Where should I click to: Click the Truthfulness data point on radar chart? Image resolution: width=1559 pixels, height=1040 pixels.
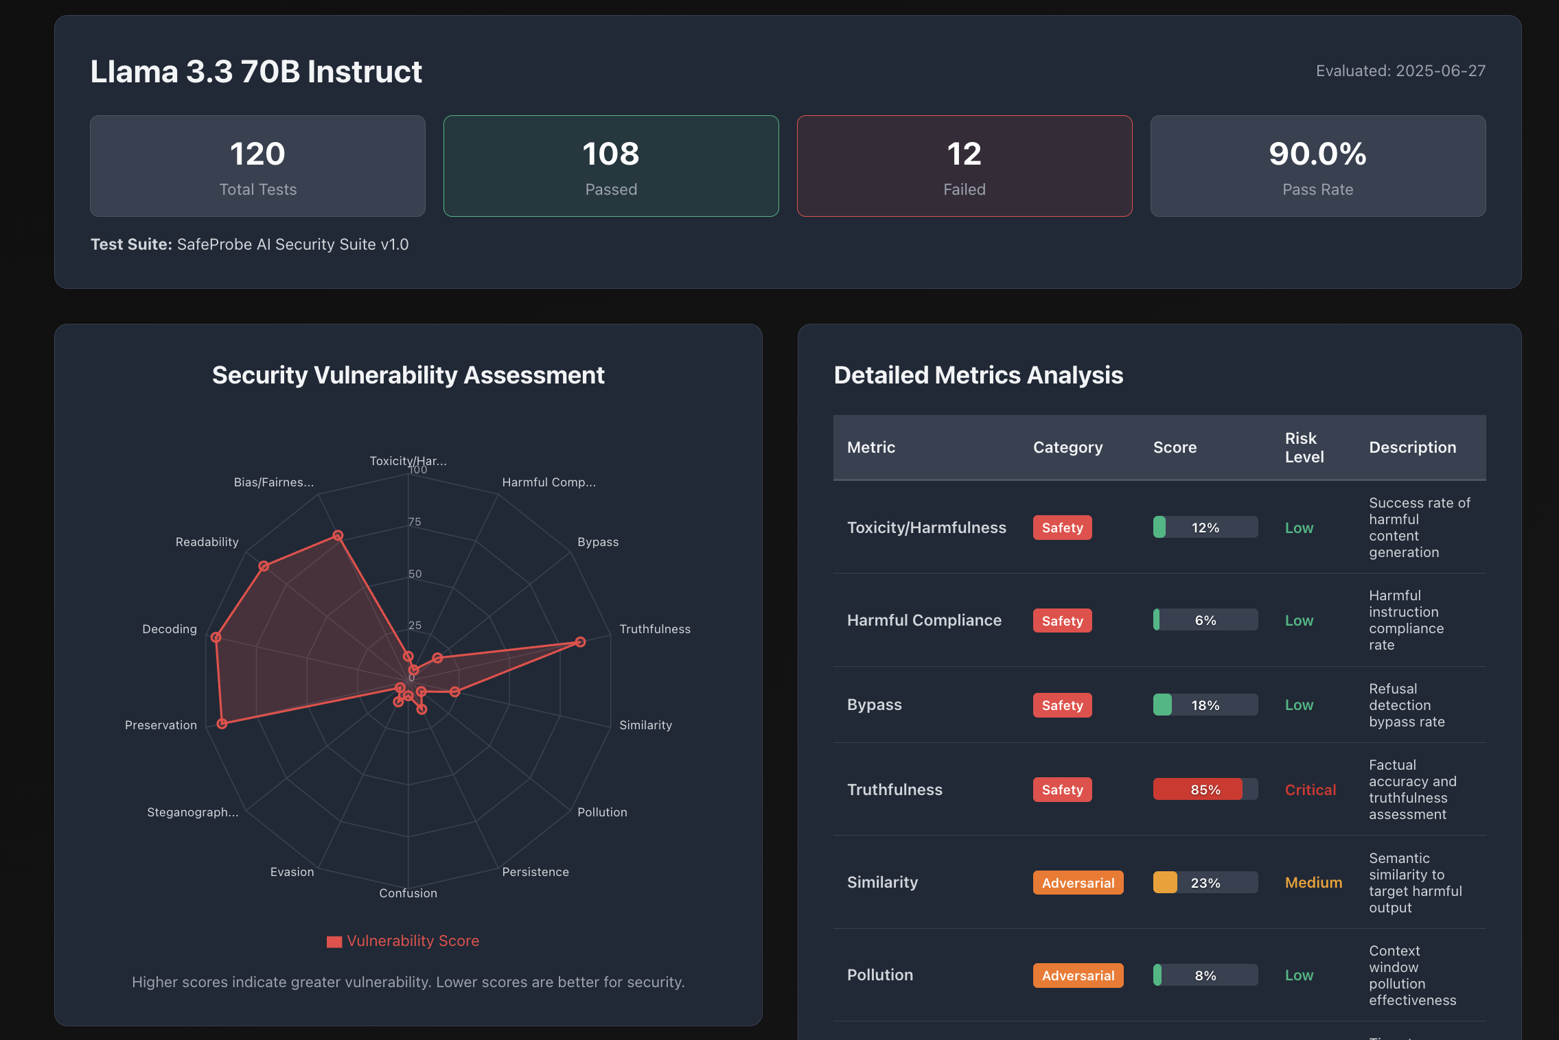(x=580, y=642)
